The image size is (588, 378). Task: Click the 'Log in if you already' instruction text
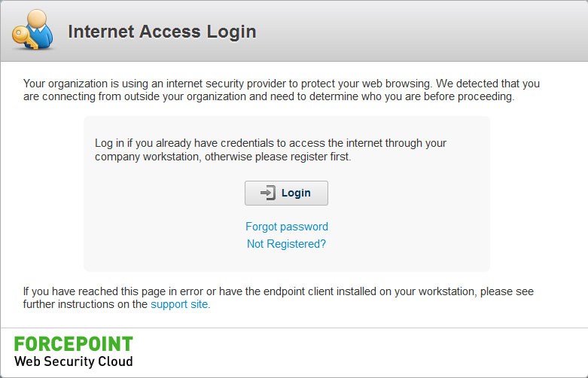[x=270, y=150]
